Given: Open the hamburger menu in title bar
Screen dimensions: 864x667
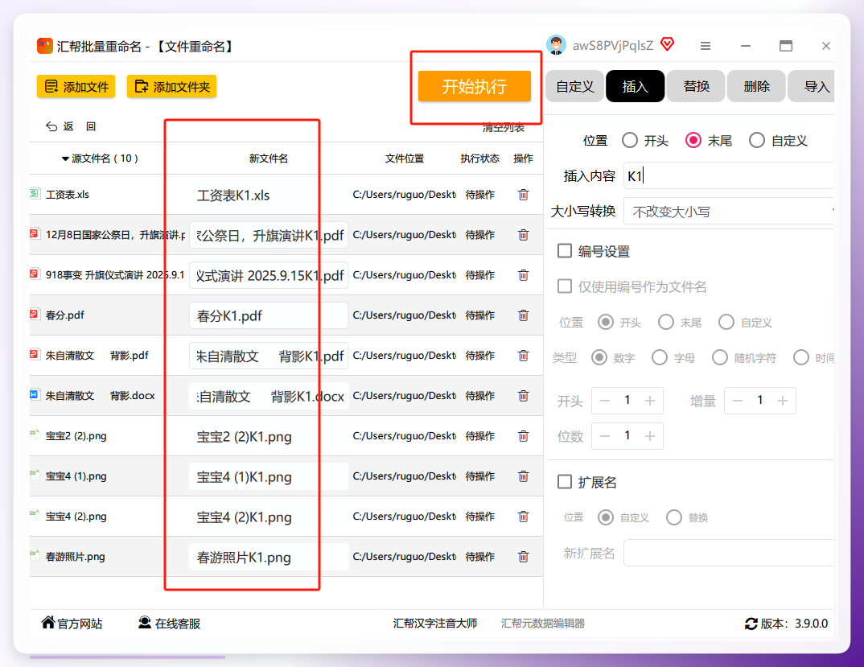Looking at the screenshot, I should (x=706, y=47).
